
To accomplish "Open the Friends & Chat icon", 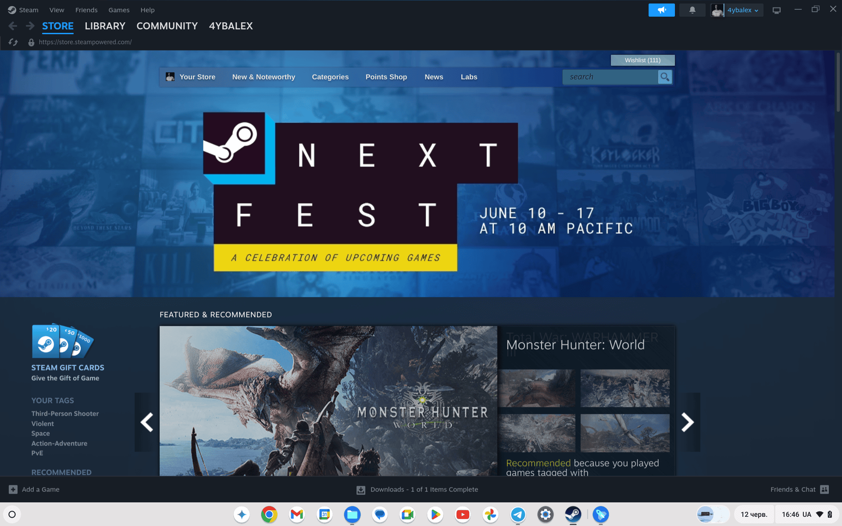I will 824,490.
